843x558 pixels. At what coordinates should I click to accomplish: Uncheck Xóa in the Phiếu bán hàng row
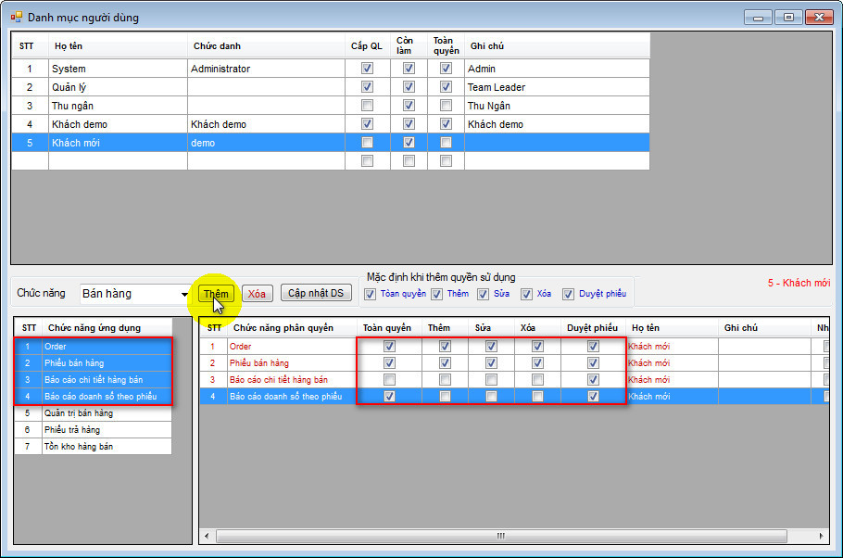pos(537,362)
